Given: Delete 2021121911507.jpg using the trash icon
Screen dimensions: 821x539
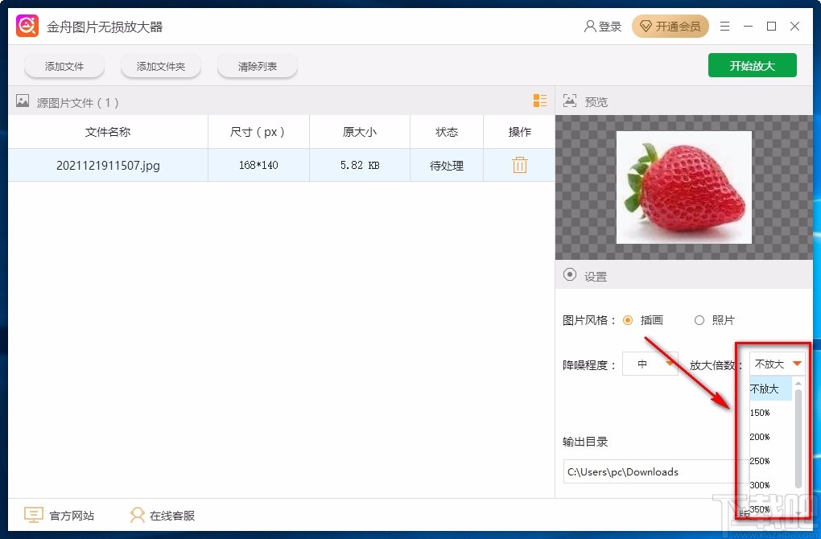Looking at the screenshot, I should 519,164.
